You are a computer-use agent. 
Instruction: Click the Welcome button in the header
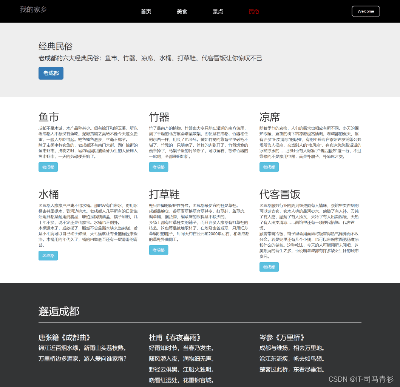pyautogui.click(x=365, y=11)
